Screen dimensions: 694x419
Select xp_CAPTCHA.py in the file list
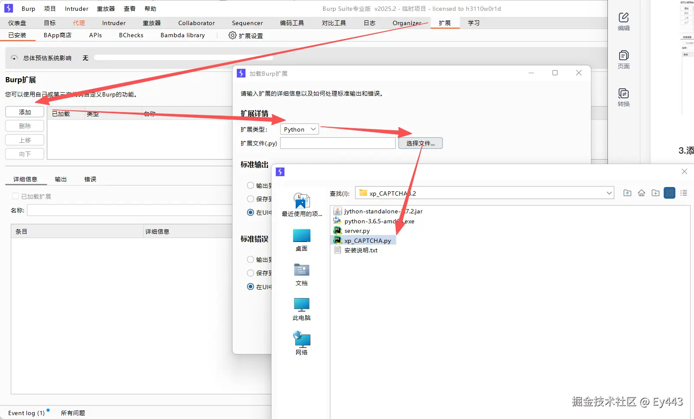click(x=363, y=240)
